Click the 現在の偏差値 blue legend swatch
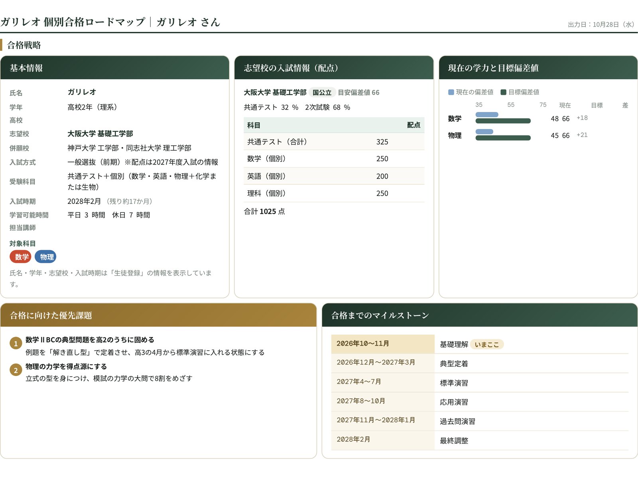638x478 pixels. tap(451, 92)
